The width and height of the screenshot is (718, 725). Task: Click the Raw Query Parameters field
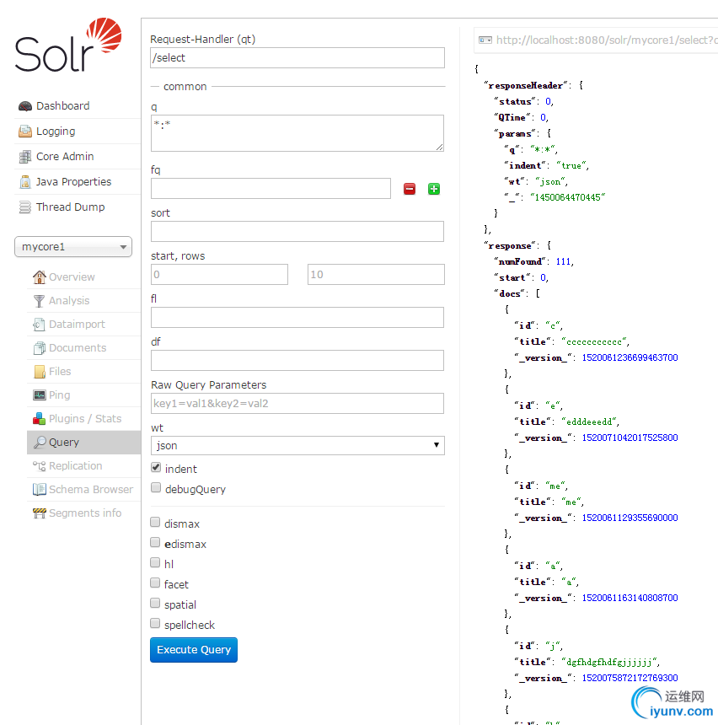tap(297, 404)
